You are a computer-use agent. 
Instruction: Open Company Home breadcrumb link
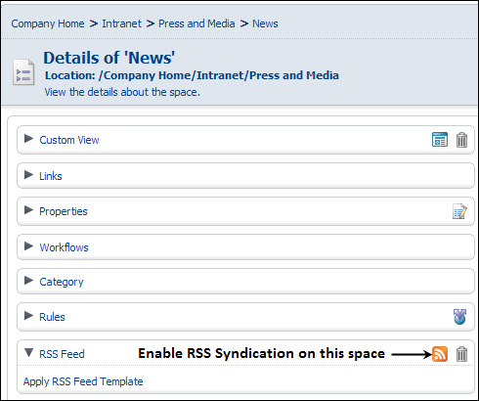click(x=48, y=23)
